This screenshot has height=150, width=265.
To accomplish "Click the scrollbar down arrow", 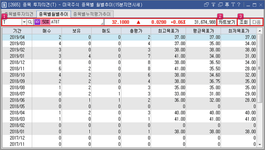I will (x=260, y=145).
